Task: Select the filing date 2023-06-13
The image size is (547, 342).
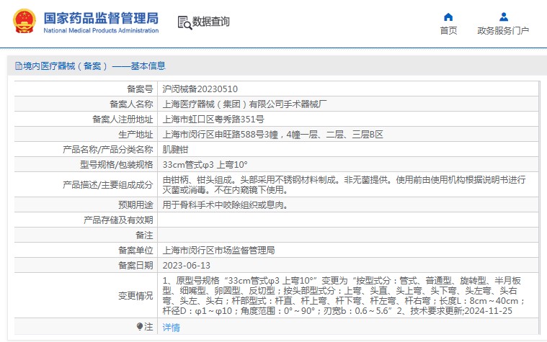Action: (186, 265)
